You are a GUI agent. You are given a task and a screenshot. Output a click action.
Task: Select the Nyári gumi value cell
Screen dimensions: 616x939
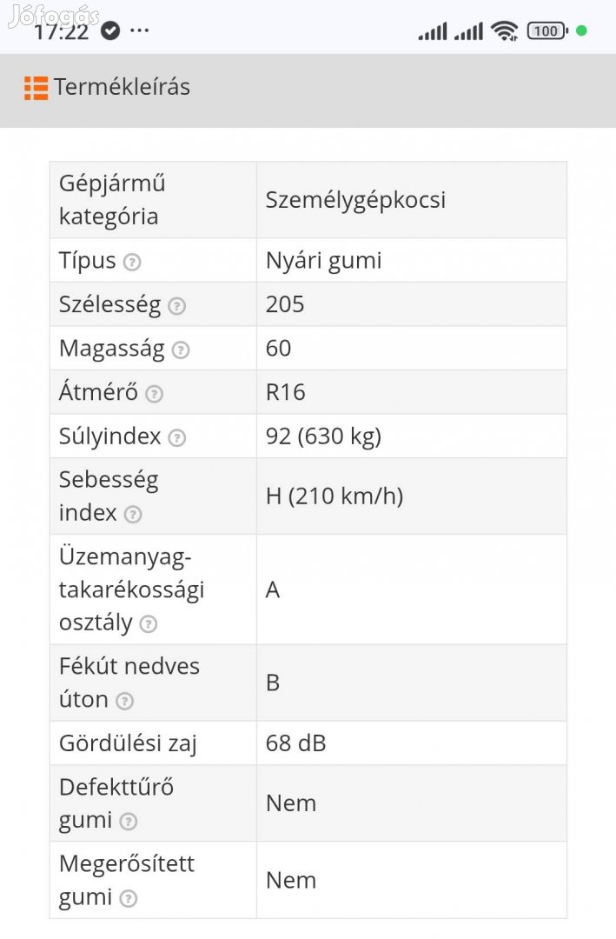point(323,260)
